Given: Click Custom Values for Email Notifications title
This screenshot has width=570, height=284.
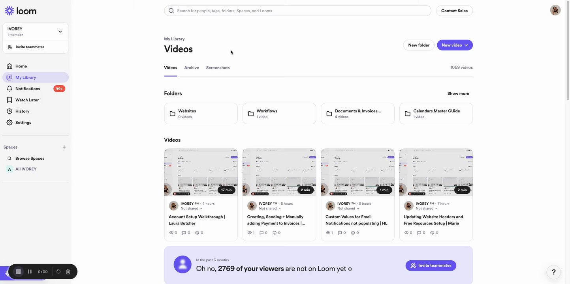Looking at the screenshot, I should tap(356, 220).
